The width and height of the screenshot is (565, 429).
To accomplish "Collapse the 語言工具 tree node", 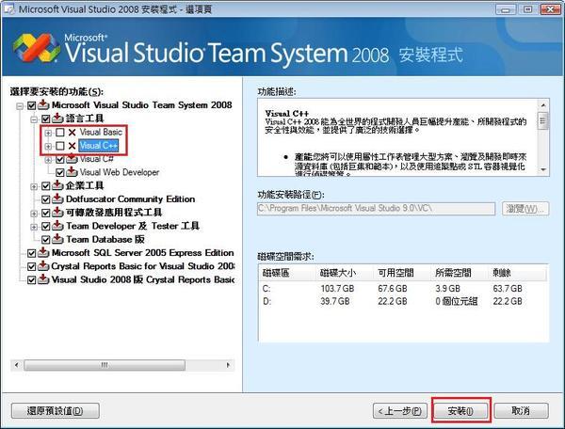I will pyautogui.click(x=34, y=119).
